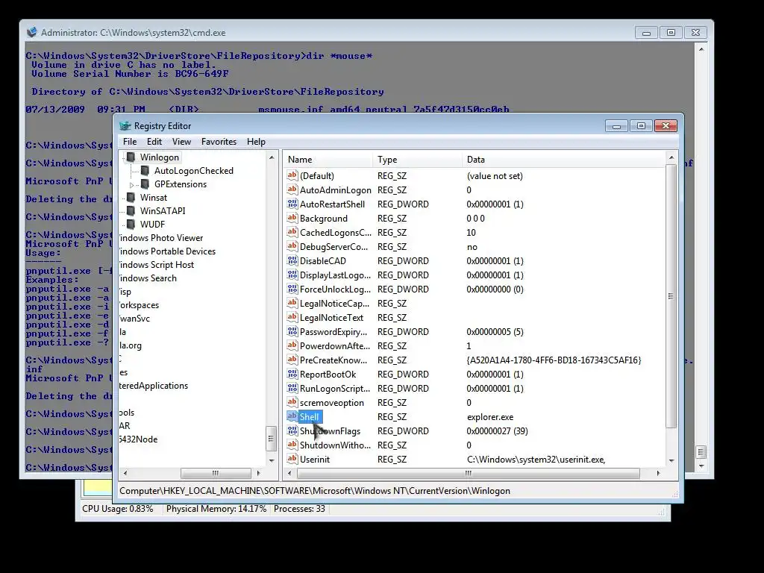Click the Winlogon key folder icon
Image resolution: width=764 pixels, height=573 pixels.
click(131, 157)
